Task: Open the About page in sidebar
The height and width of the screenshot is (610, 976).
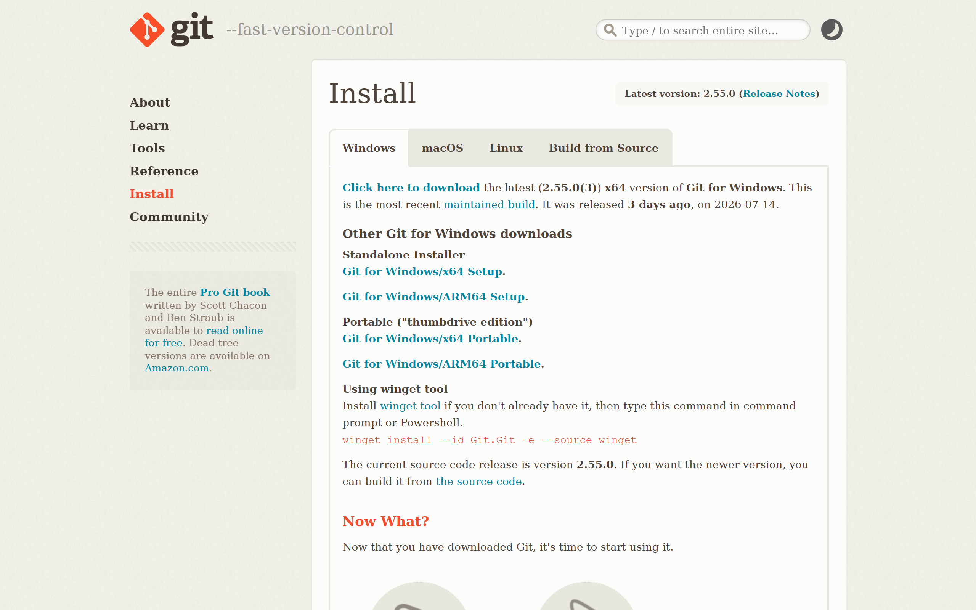Action: pos(149,103)
